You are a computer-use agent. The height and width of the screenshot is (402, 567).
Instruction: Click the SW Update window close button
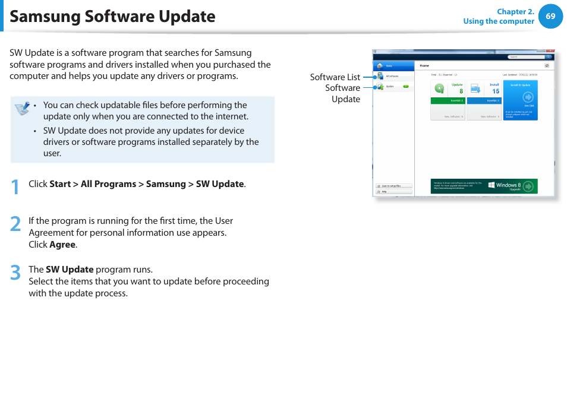coord(550,50)
